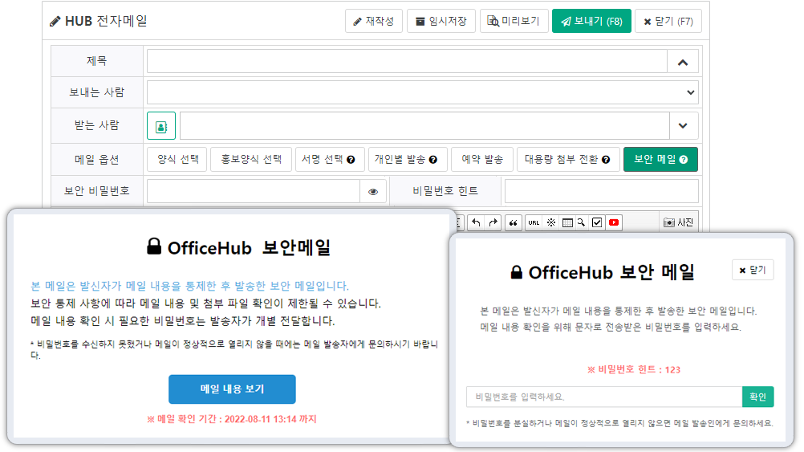Image resolution: width=804 pixels, height=452 pixels.
Task: Open the 예약 발송 scheduled send option
Action: tap(482, 160)
